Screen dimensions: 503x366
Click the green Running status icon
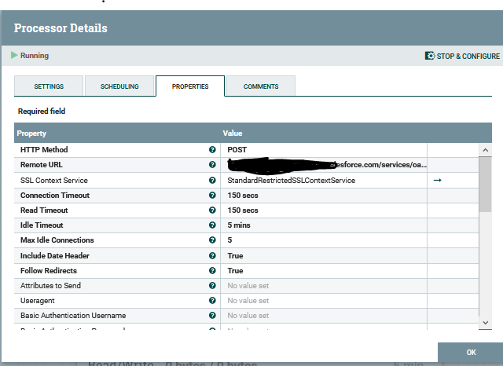(14, 55)
